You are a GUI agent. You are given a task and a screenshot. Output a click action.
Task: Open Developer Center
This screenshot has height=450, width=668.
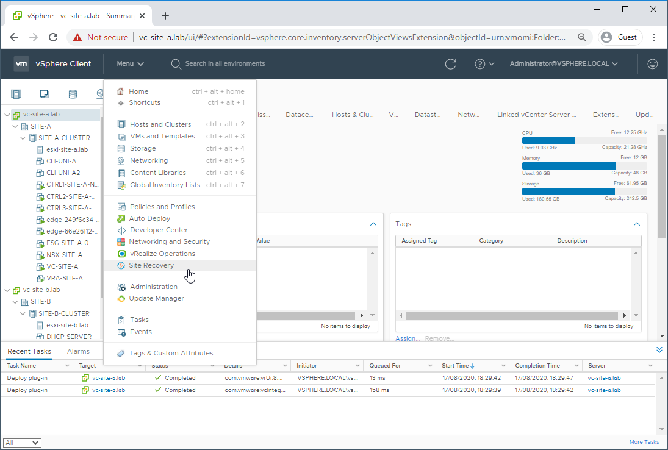(180, 230)
